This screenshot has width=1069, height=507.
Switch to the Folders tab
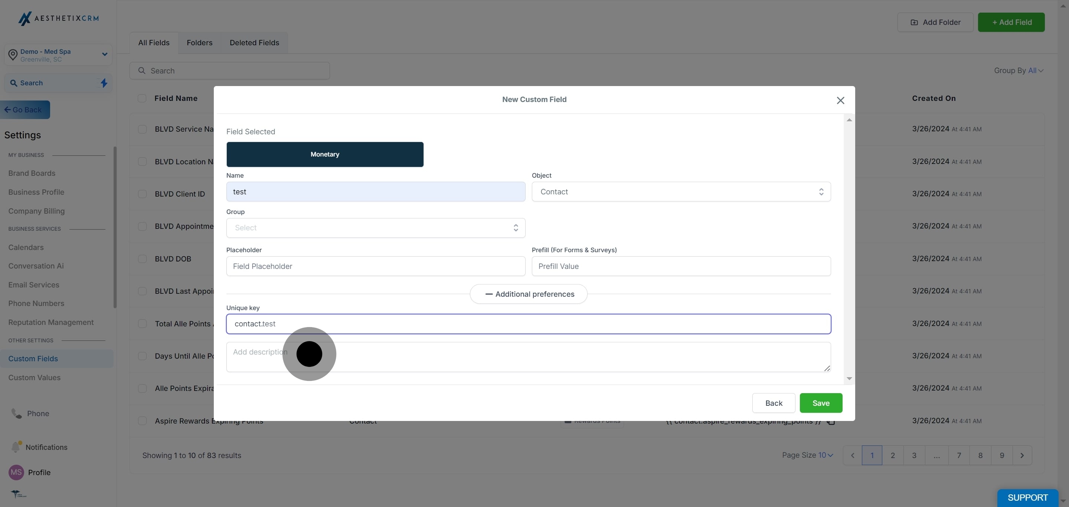[199, 43]
